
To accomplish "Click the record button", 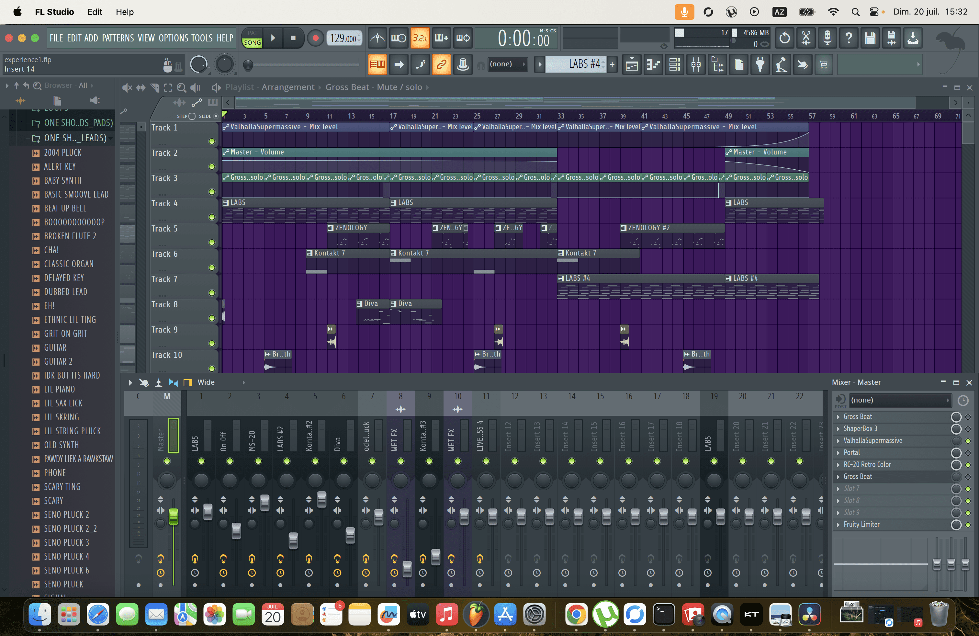I will pos(316,38).
